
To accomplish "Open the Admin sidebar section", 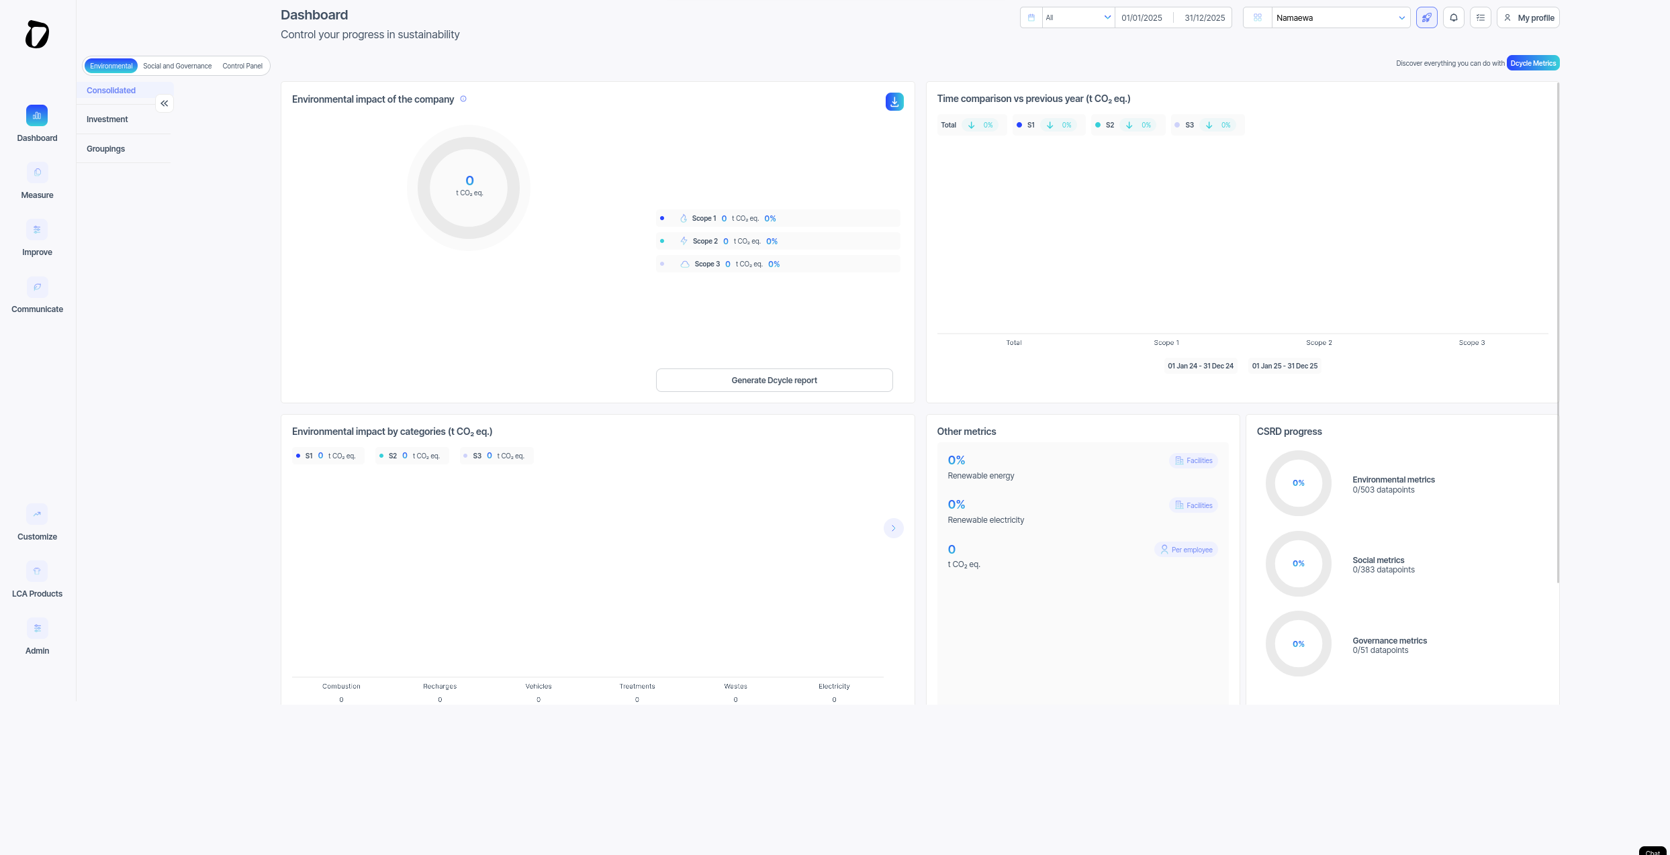I will point(37,638).
